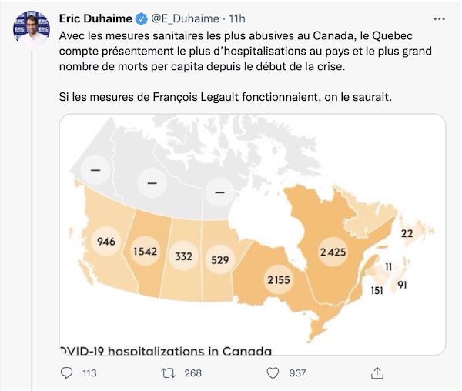The image size is (462, 391).
Task: Select Ontario's 2 155 hospitalization bubble
Action: pos(279,279)
